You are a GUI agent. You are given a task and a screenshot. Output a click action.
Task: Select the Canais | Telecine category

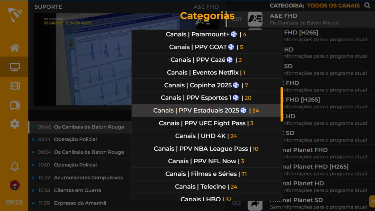pos(206,187)
